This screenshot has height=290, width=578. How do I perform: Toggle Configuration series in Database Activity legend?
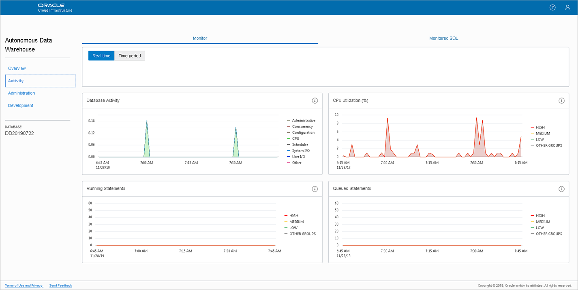301,132
